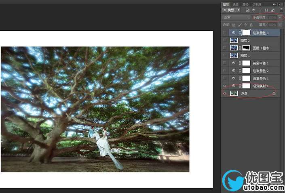Select the black mask of 图层 1 副本
The image size is (285, 193).
(246, 48)
